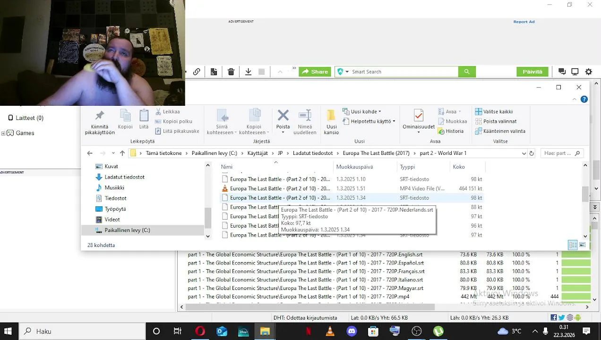Click uTorrent chat bubbles icon
This screenshot has height=340, width=601.
pos(562,72)
